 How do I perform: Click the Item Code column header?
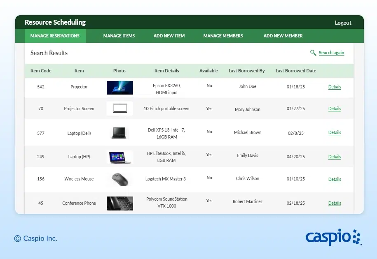click(x=41, y=71)
